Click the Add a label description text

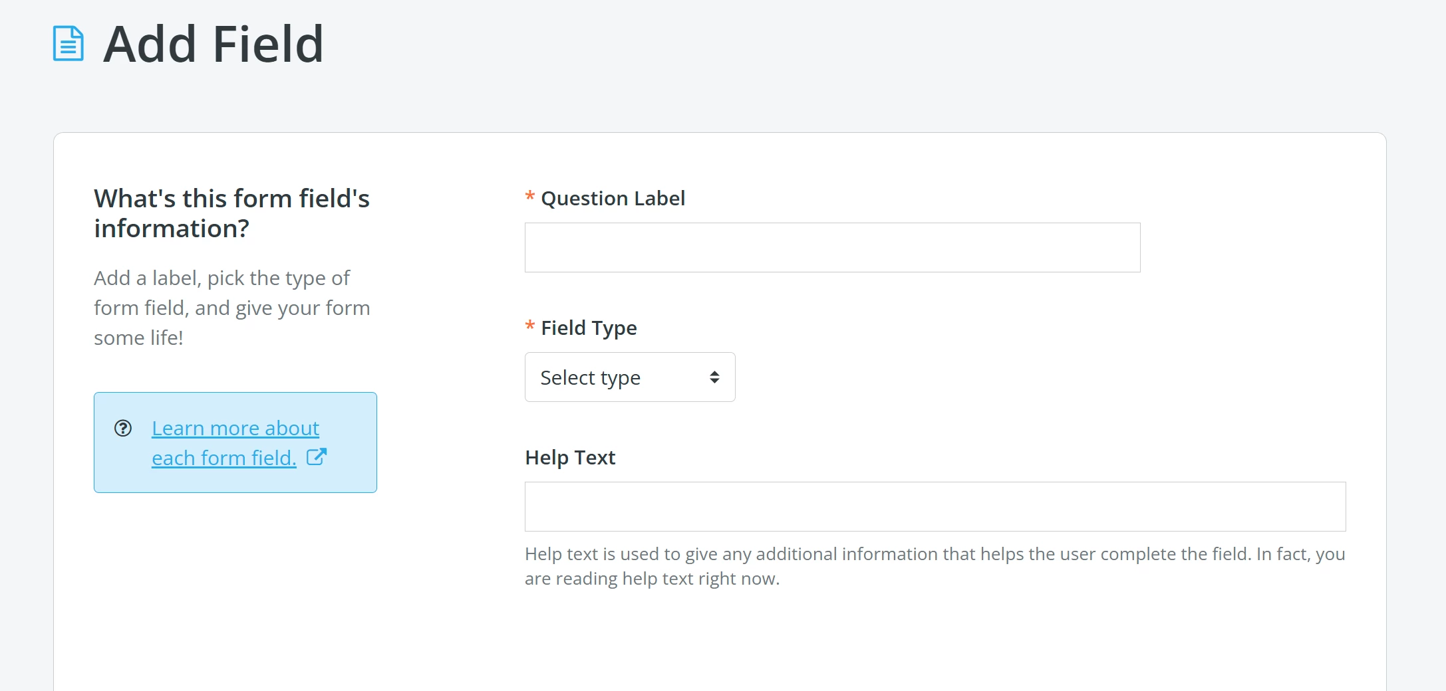(x=231, y=308)
